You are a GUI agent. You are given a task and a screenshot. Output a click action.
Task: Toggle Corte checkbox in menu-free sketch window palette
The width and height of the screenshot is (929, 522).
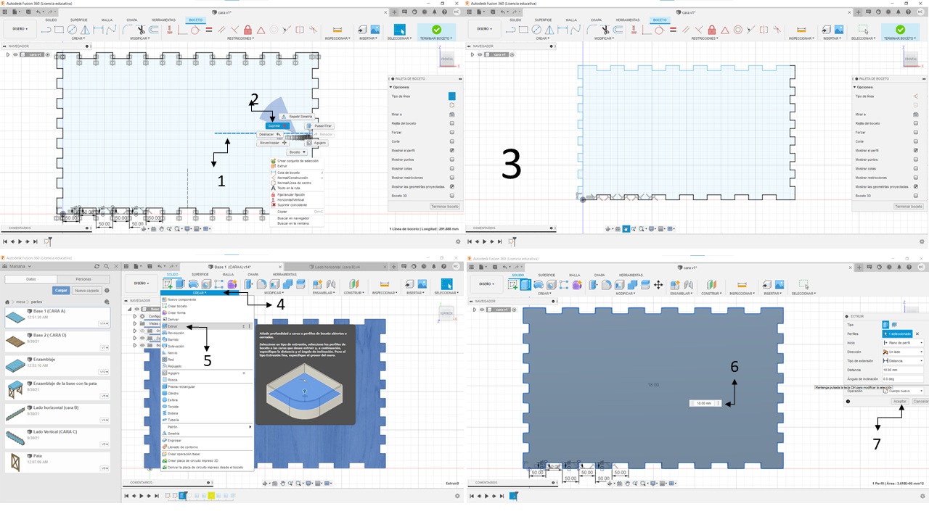click(x=916, y=141)
